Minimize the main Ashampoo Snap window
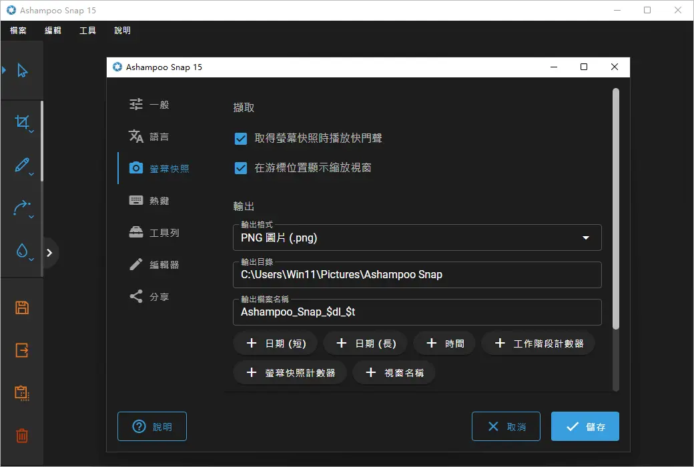Viewport: 694px width, 467px height. point(617,10)
